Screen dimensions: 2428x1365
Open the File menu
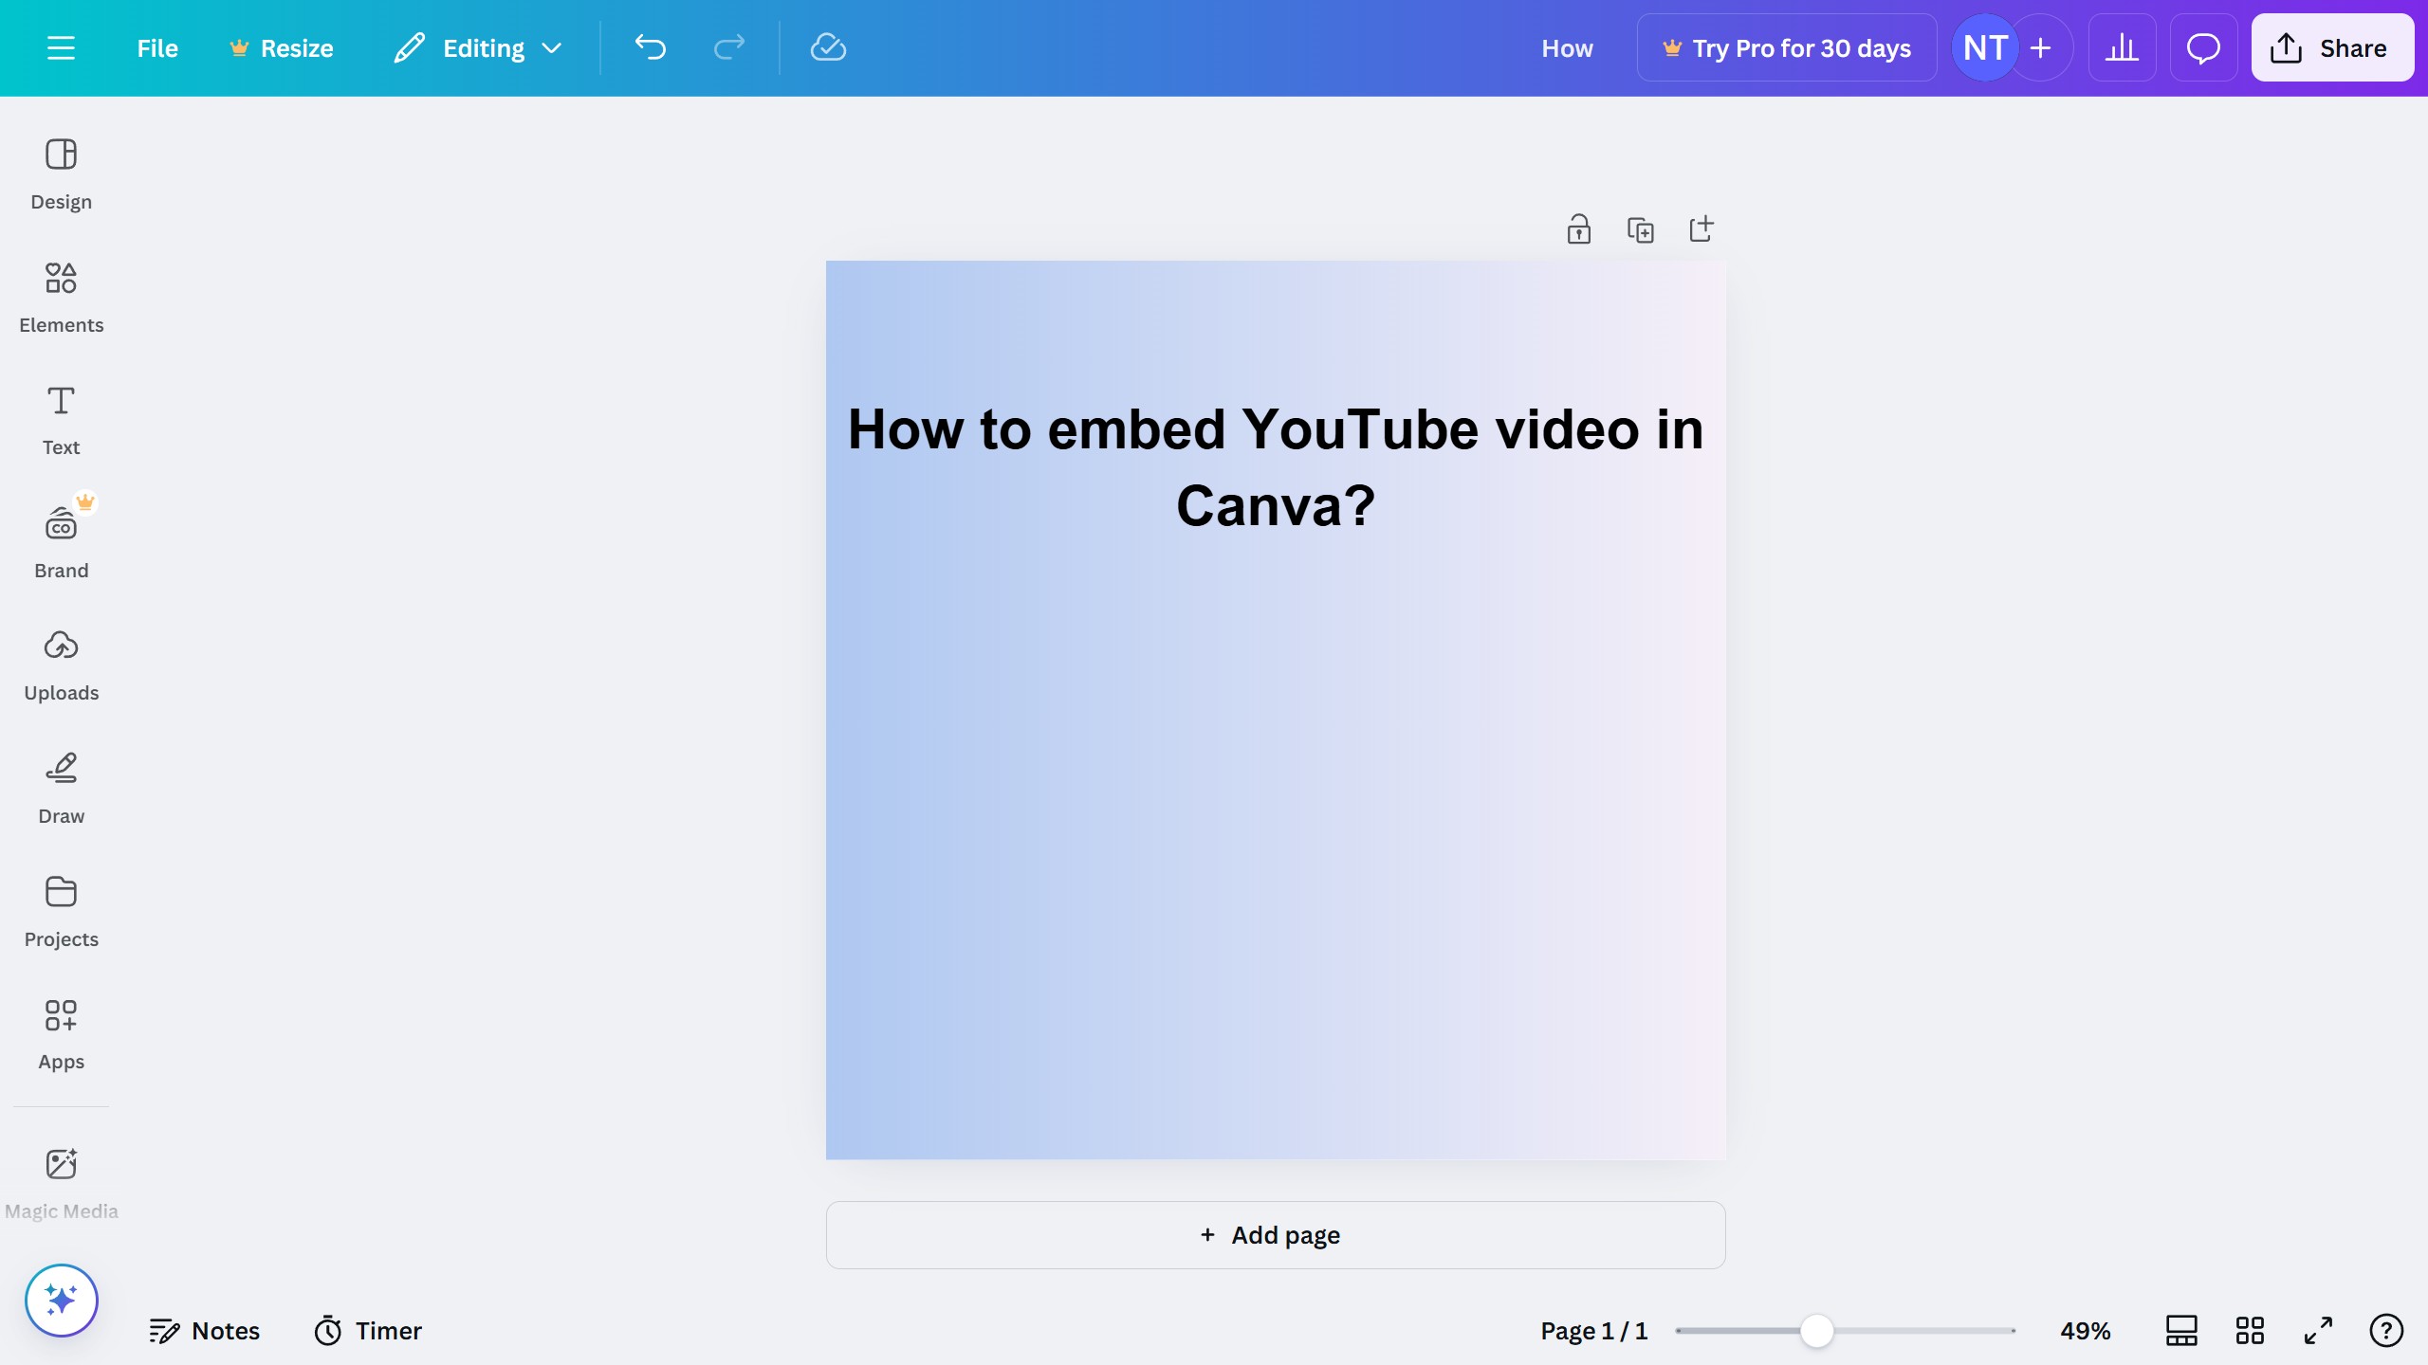[x=156, y=47]
